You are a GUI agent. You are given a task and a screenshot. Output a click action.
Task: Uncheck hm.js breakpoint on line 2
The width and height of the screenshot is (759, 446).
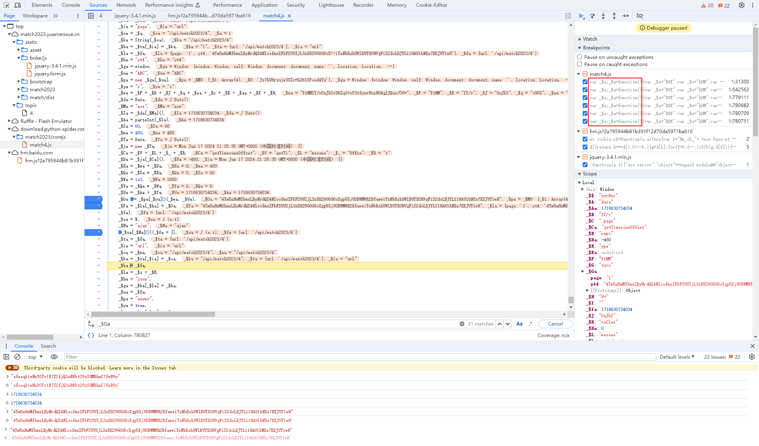click(x=585, y=139)
